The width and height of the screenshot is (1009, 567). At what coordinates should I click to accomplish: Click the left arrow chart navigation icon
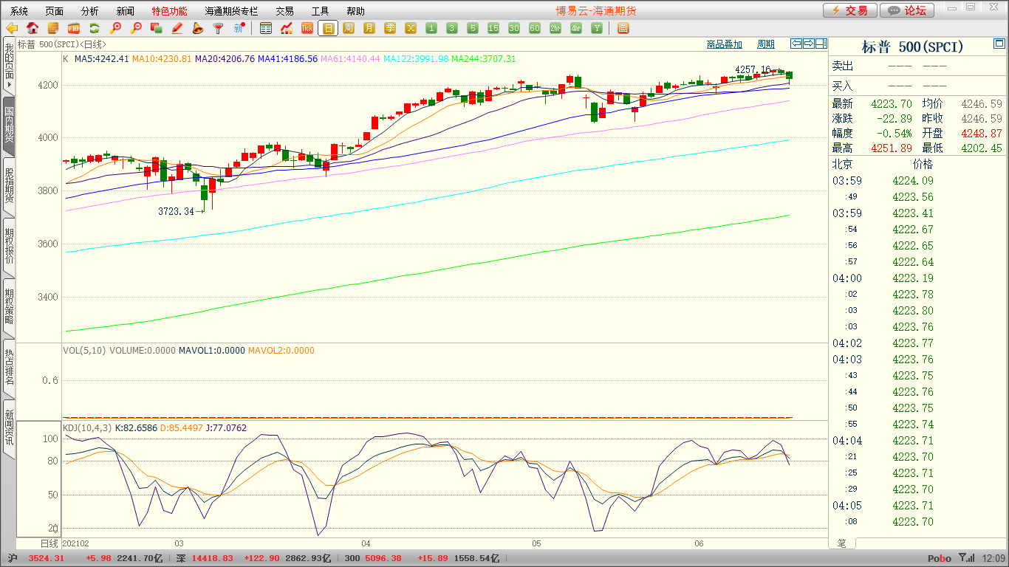coord(796,44)
